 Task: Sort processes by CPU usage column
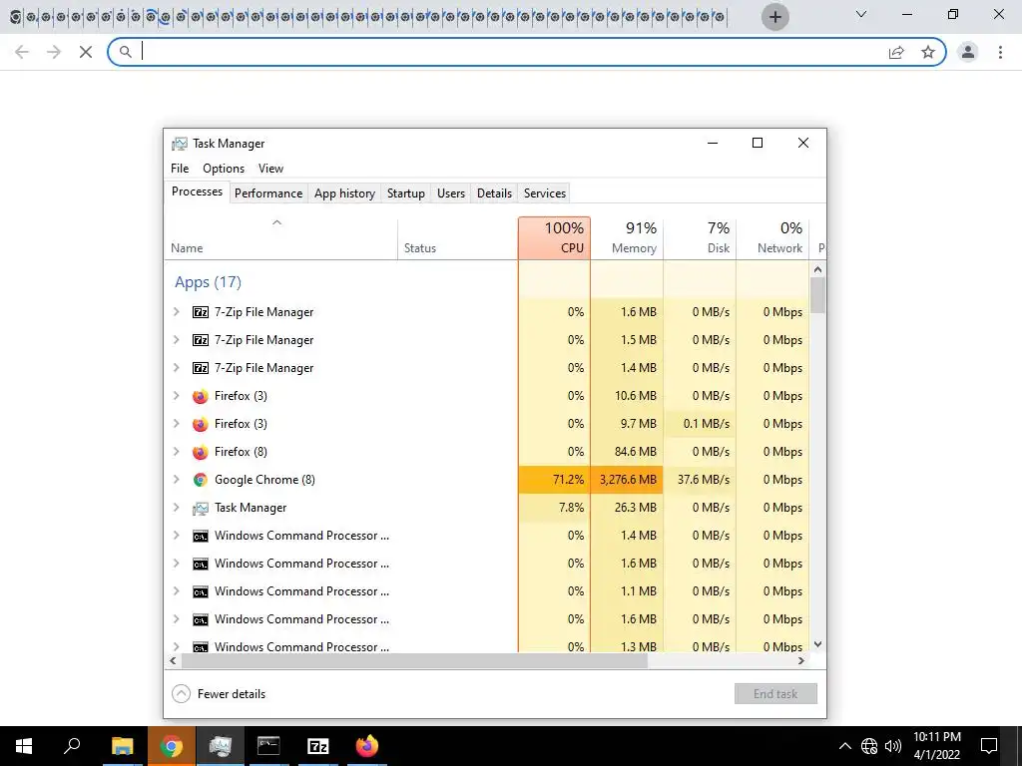coord(555,238)
